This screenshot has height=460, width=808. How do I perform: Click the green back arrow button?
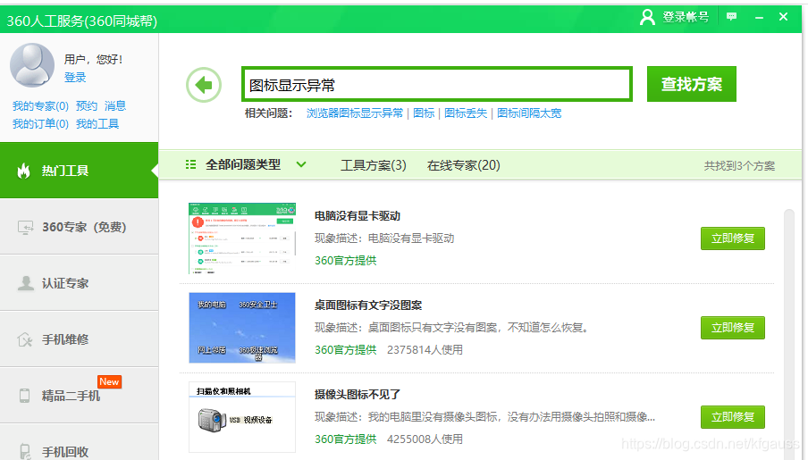click(x=204, y=85)
